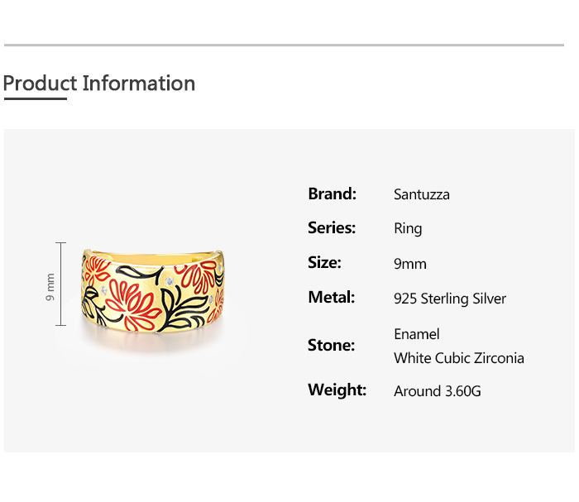Click the Product Information heading
Screen dimensions: 579x502
[x=99, y=84]
